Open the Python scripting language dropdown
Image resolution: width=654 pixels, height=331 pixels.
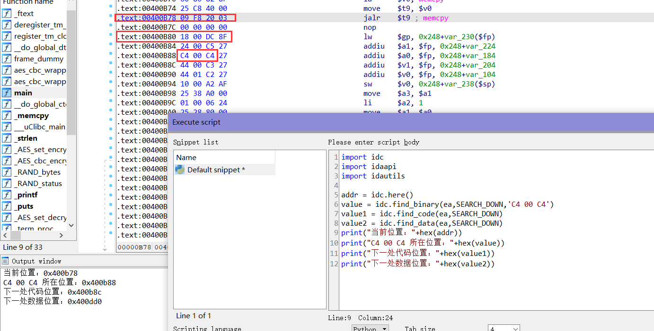[370, 329]
